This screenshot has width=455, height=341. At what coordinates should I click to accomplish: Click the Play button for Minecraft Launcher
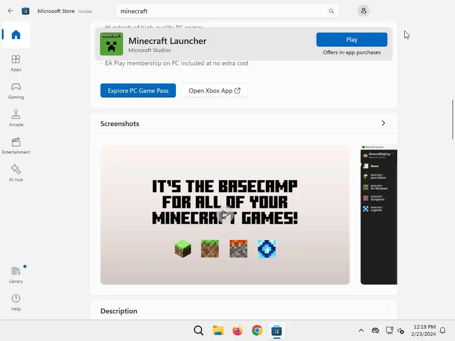[x=352, y=40]
